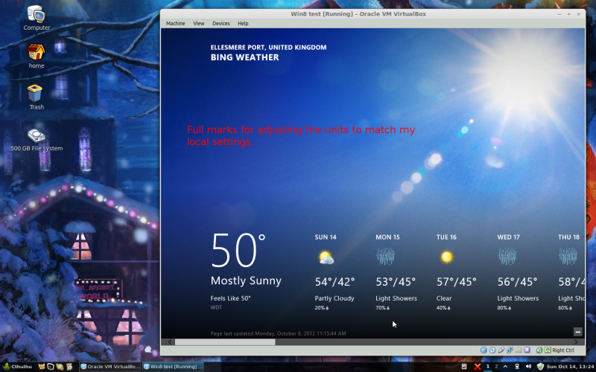The image size is (596, 372).
Task: Open the volume speaker tray icon
Action: pyautogui.click(x=528, y=366)
